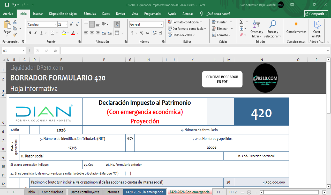The width and height of the screenshot is (331, 195).
Task: Toggle bold formatting (N)
Action: [x=30, y=33]
